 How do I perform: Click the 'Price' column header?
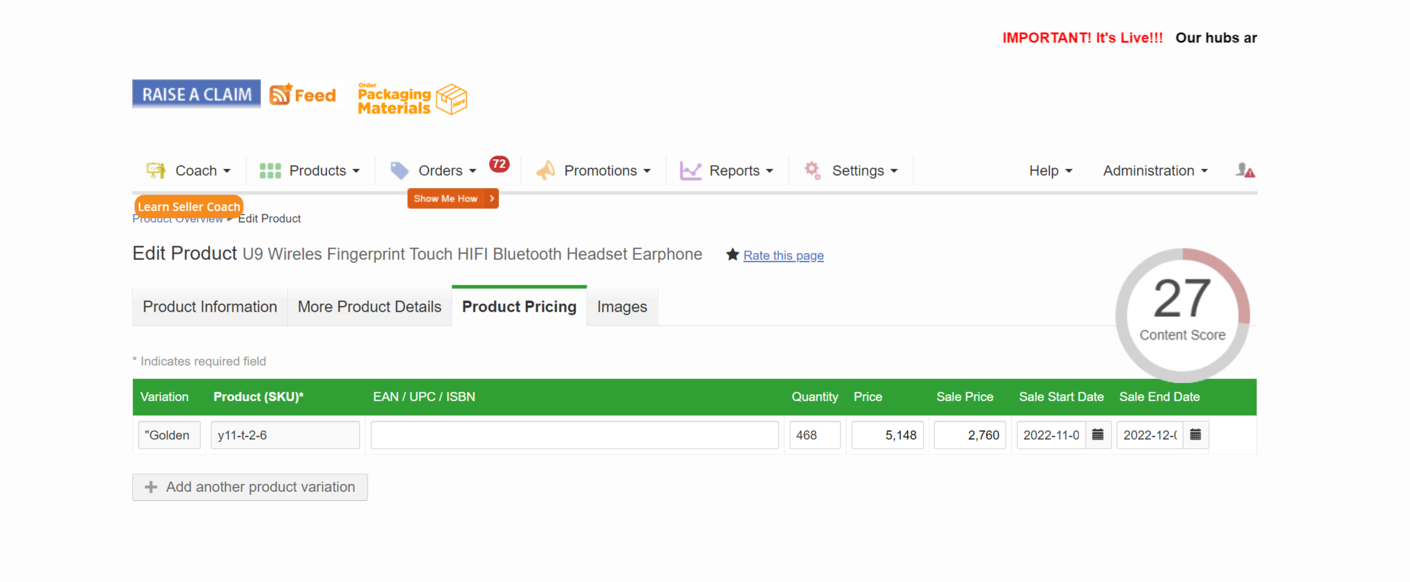[x=868, y=397]
